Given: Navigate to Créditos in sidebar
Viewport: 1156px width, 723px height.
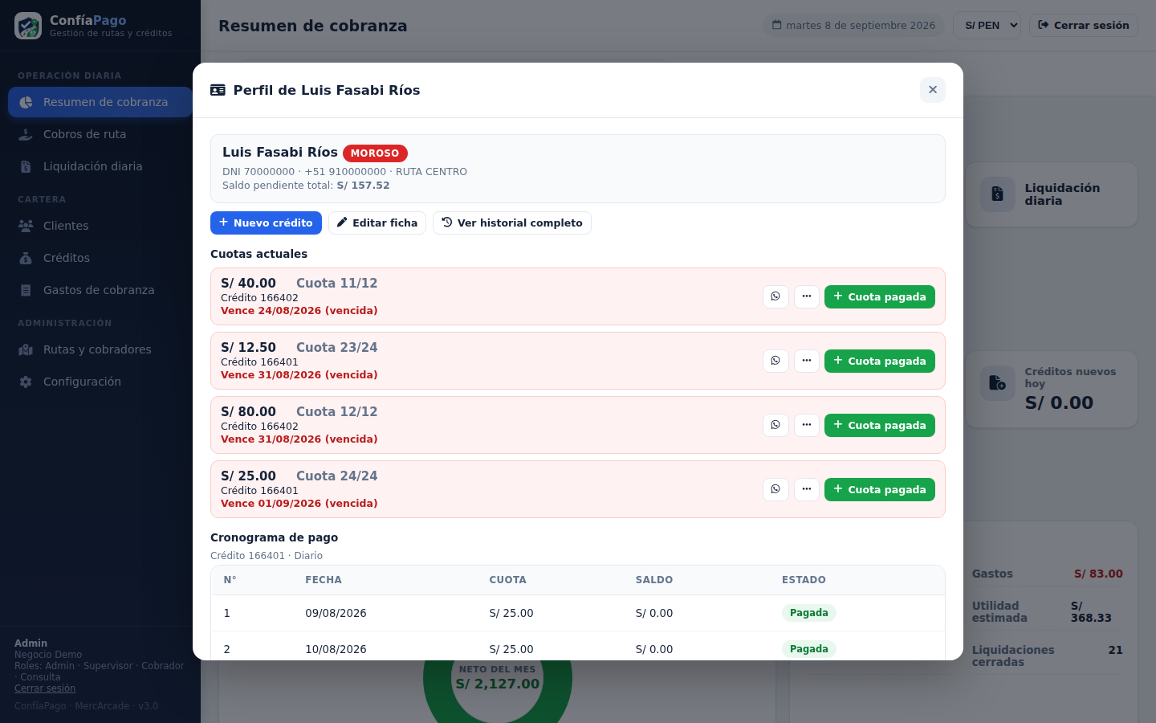Looking at the screenshot, I should click(x=100, y=258).
